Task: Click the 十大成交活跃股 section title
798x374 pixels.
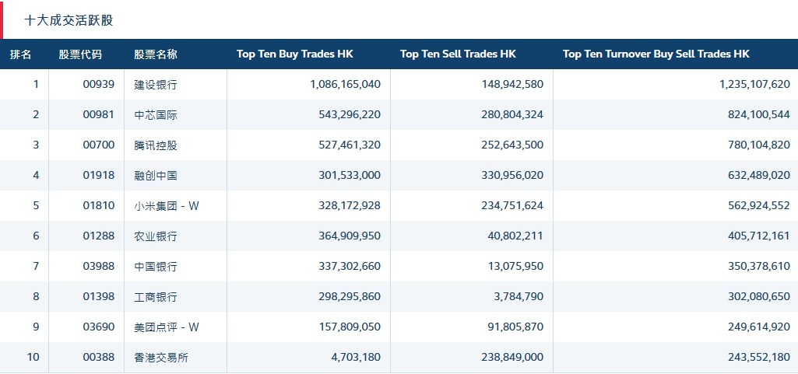Action: pos(69,20)
